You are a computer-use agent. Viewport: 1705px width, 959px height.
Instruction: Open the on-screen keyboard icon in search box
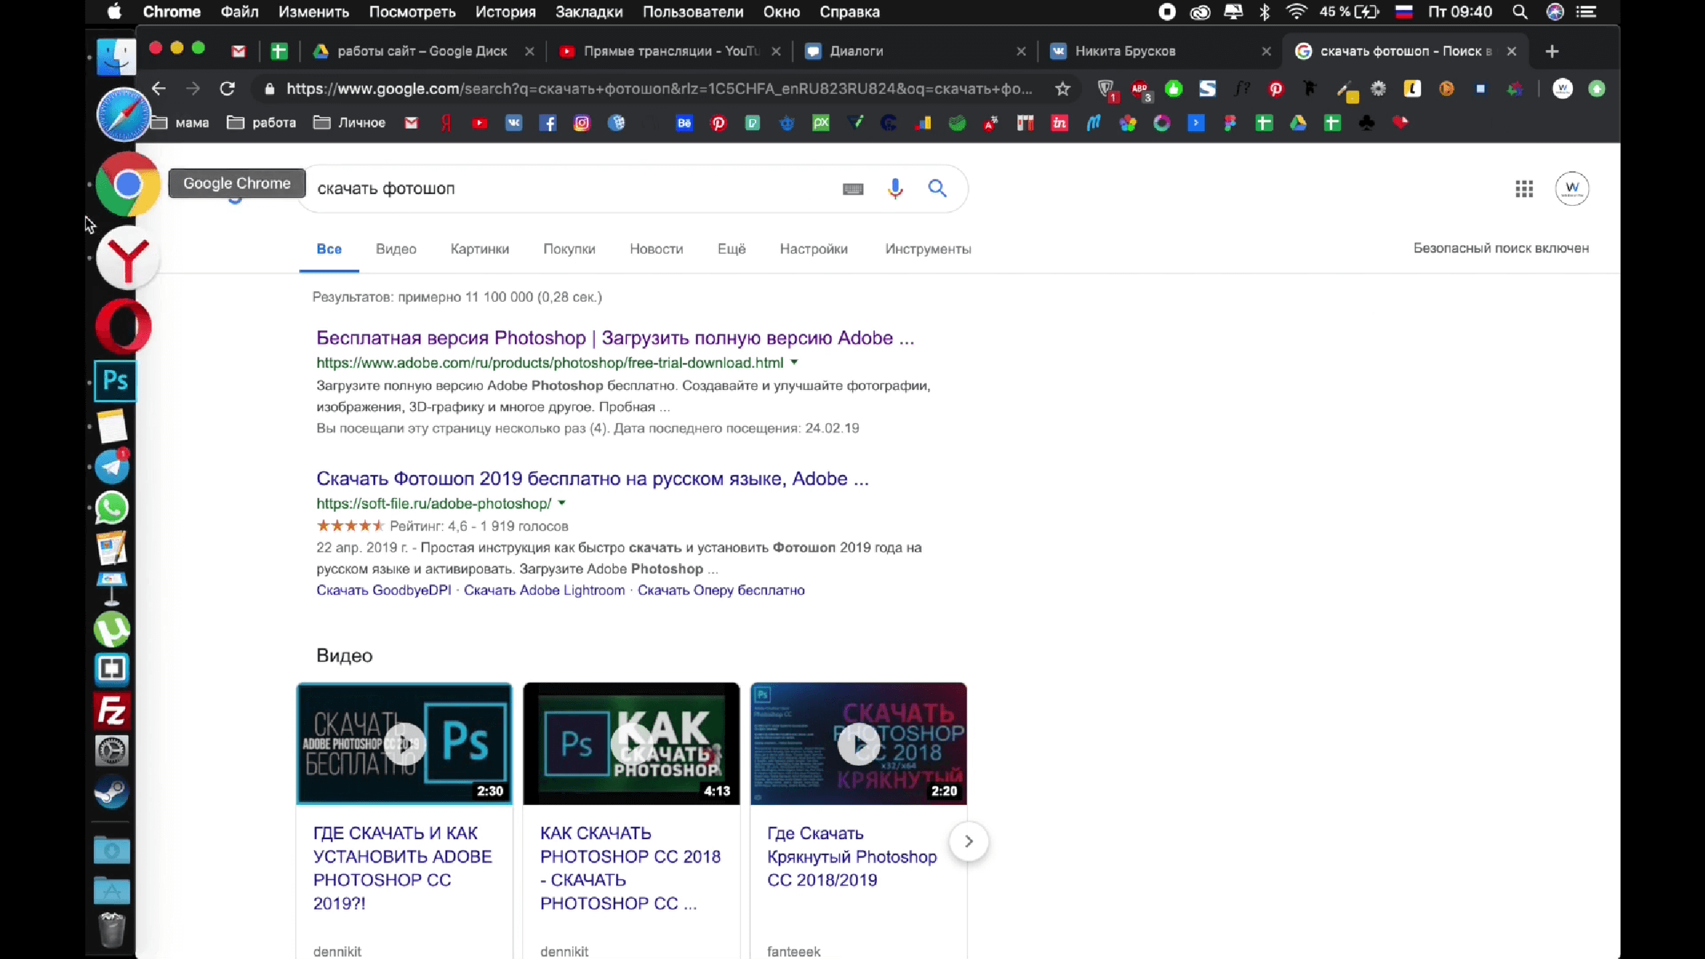click(853, 189)
